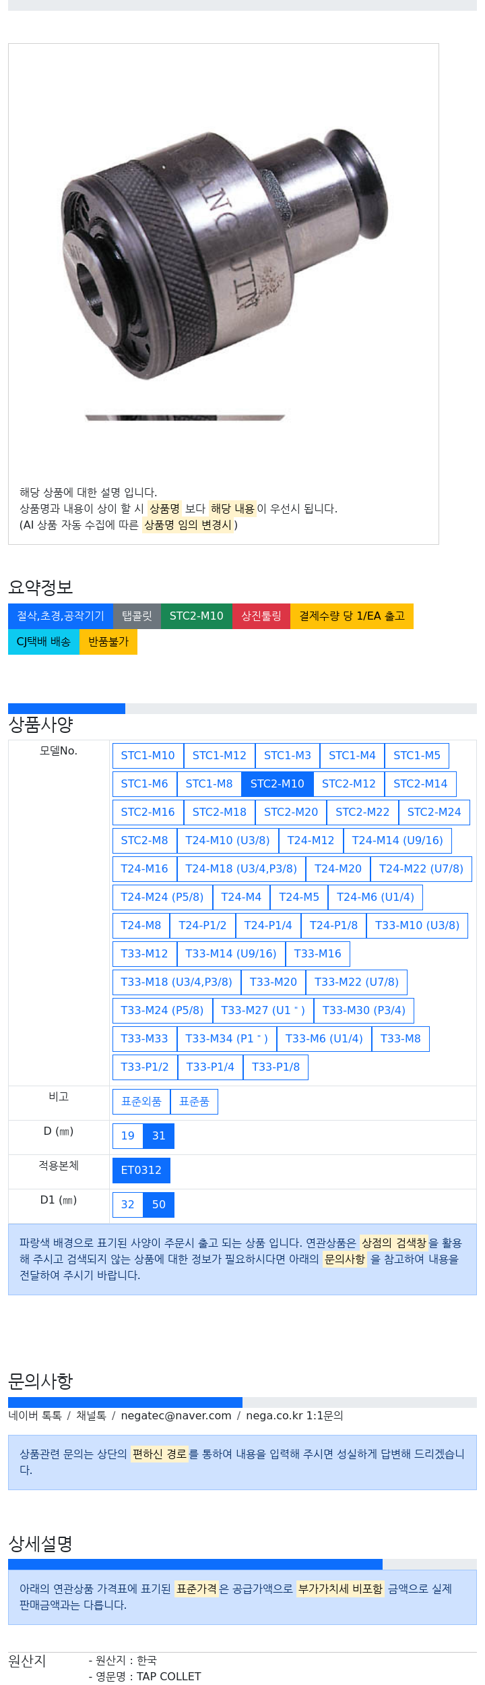Image resolution: width=485 pixels, height=1685 pixels.
Task: Click the 절삭,초경,공작기기 category tag
Action: [61, 616]
